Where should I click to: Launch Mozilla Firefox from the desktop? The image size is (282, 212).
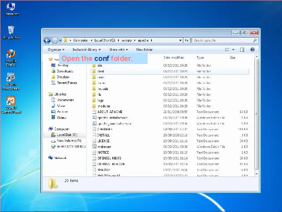click(11, 58)
